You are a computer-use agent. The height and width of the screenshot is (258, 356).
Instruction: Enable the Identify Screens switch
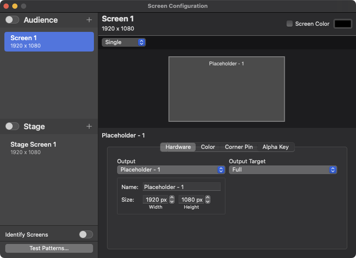[x=86, y=234]
